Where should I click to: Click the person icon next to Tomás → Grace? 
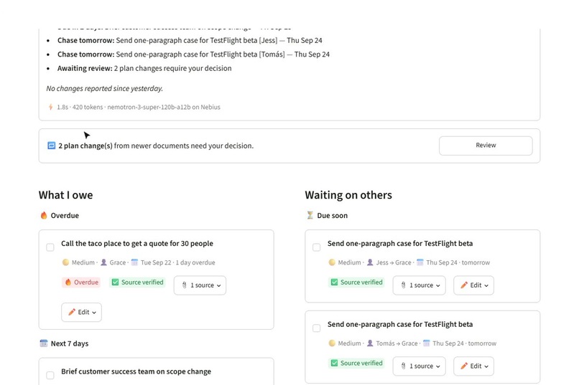point(370,343)
